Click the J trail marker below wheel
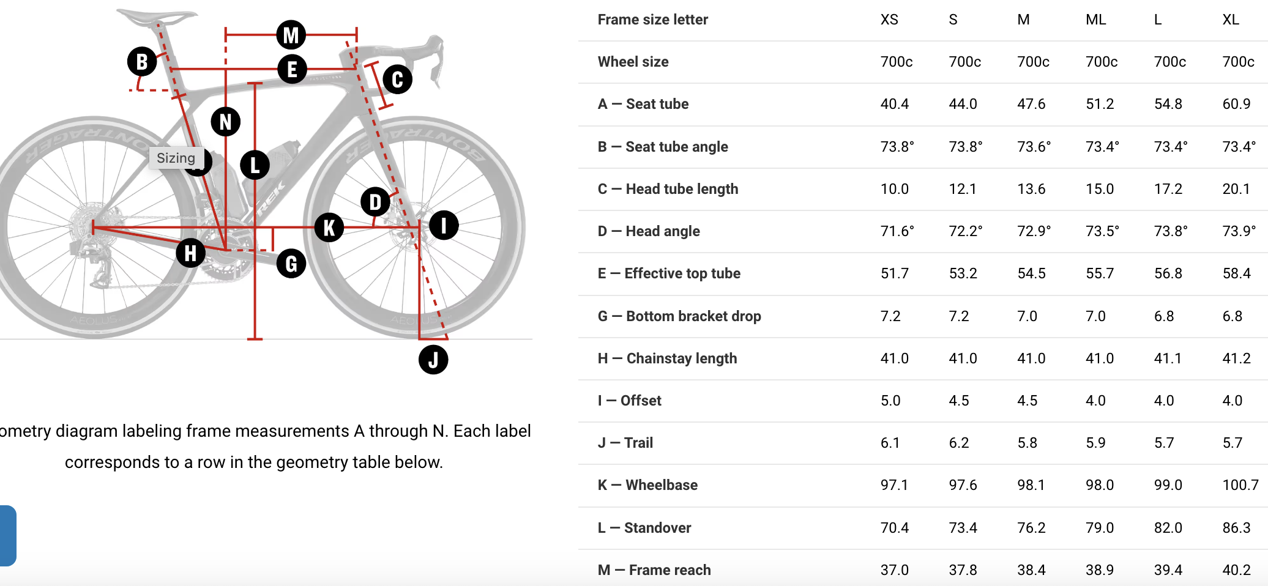This screenshot has height=586, width=1268. (433, 360)
